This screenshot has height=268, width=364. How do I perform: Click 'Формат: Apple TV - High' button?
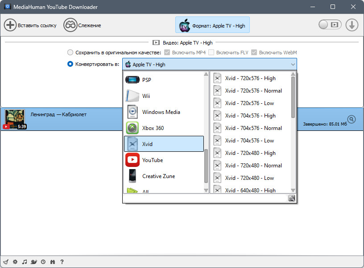coord(212,24)
